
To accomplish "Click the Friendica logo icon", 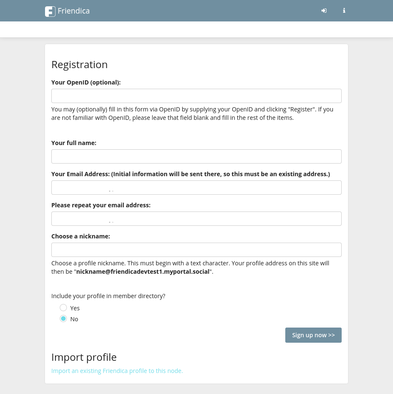I will click(x=50, y=11).
